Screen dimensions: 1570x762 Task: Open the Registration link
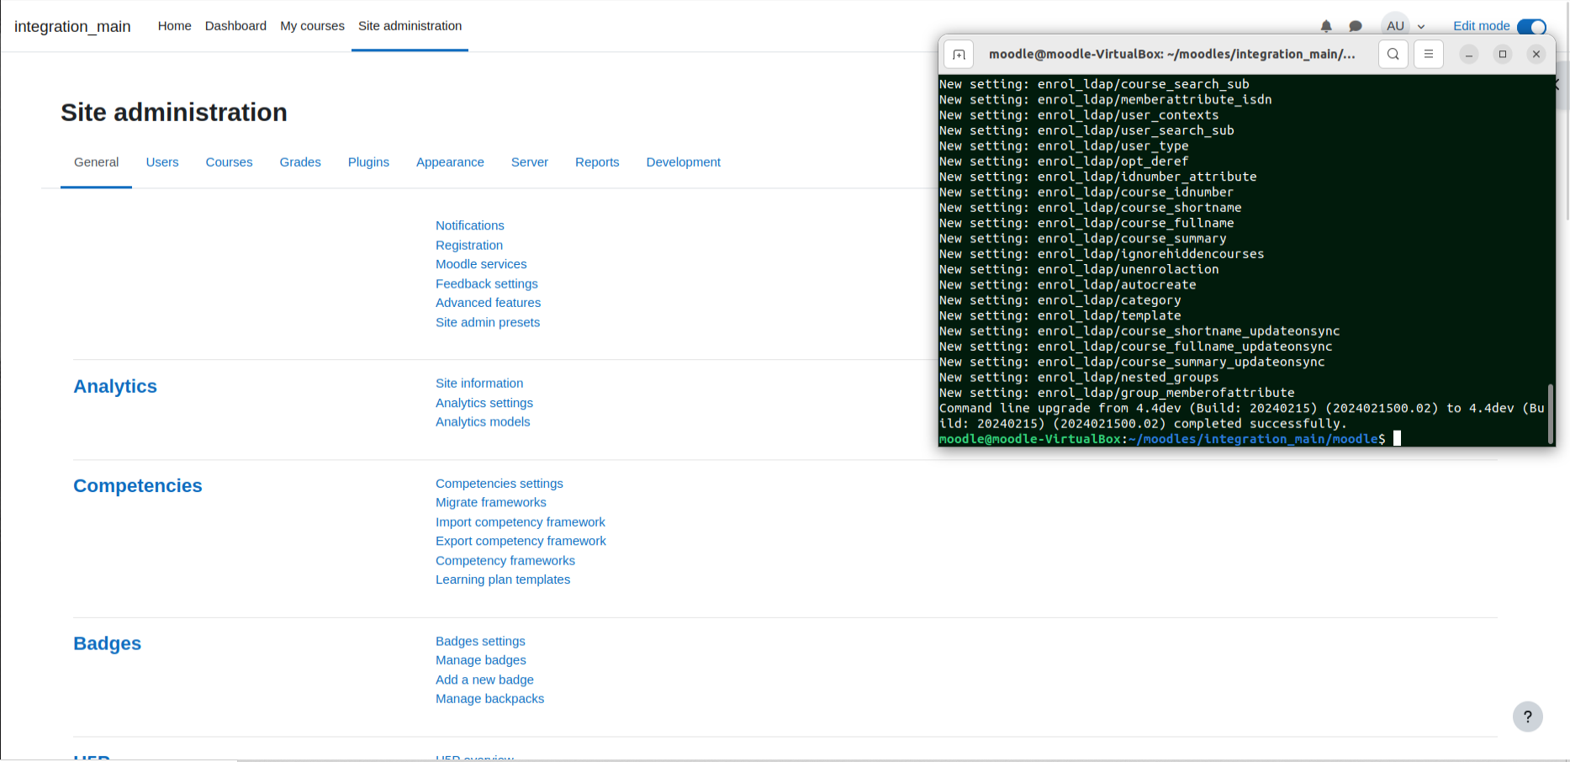coord(469,245)
